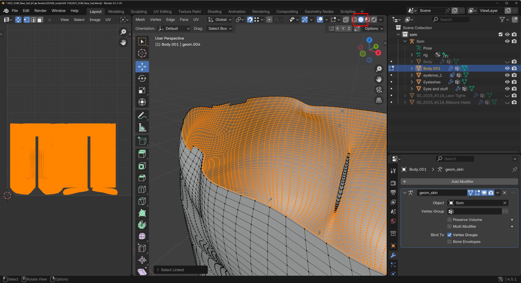Image resolution: width=521 pixels, height=283 pixels.
Task: Click the Z axis on navigation gizmo
Action: coord(369,40)
